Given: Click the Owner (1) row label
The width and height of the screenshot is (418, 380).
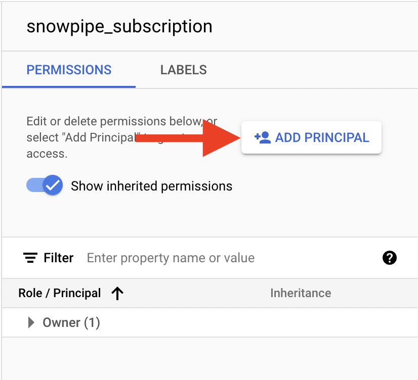Looking at the screenshot, I should (x=71, y=322).
